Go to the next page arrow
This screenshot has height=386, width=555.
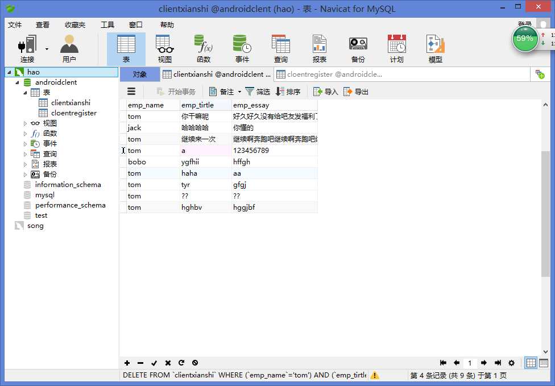click(x=483, y=363)
